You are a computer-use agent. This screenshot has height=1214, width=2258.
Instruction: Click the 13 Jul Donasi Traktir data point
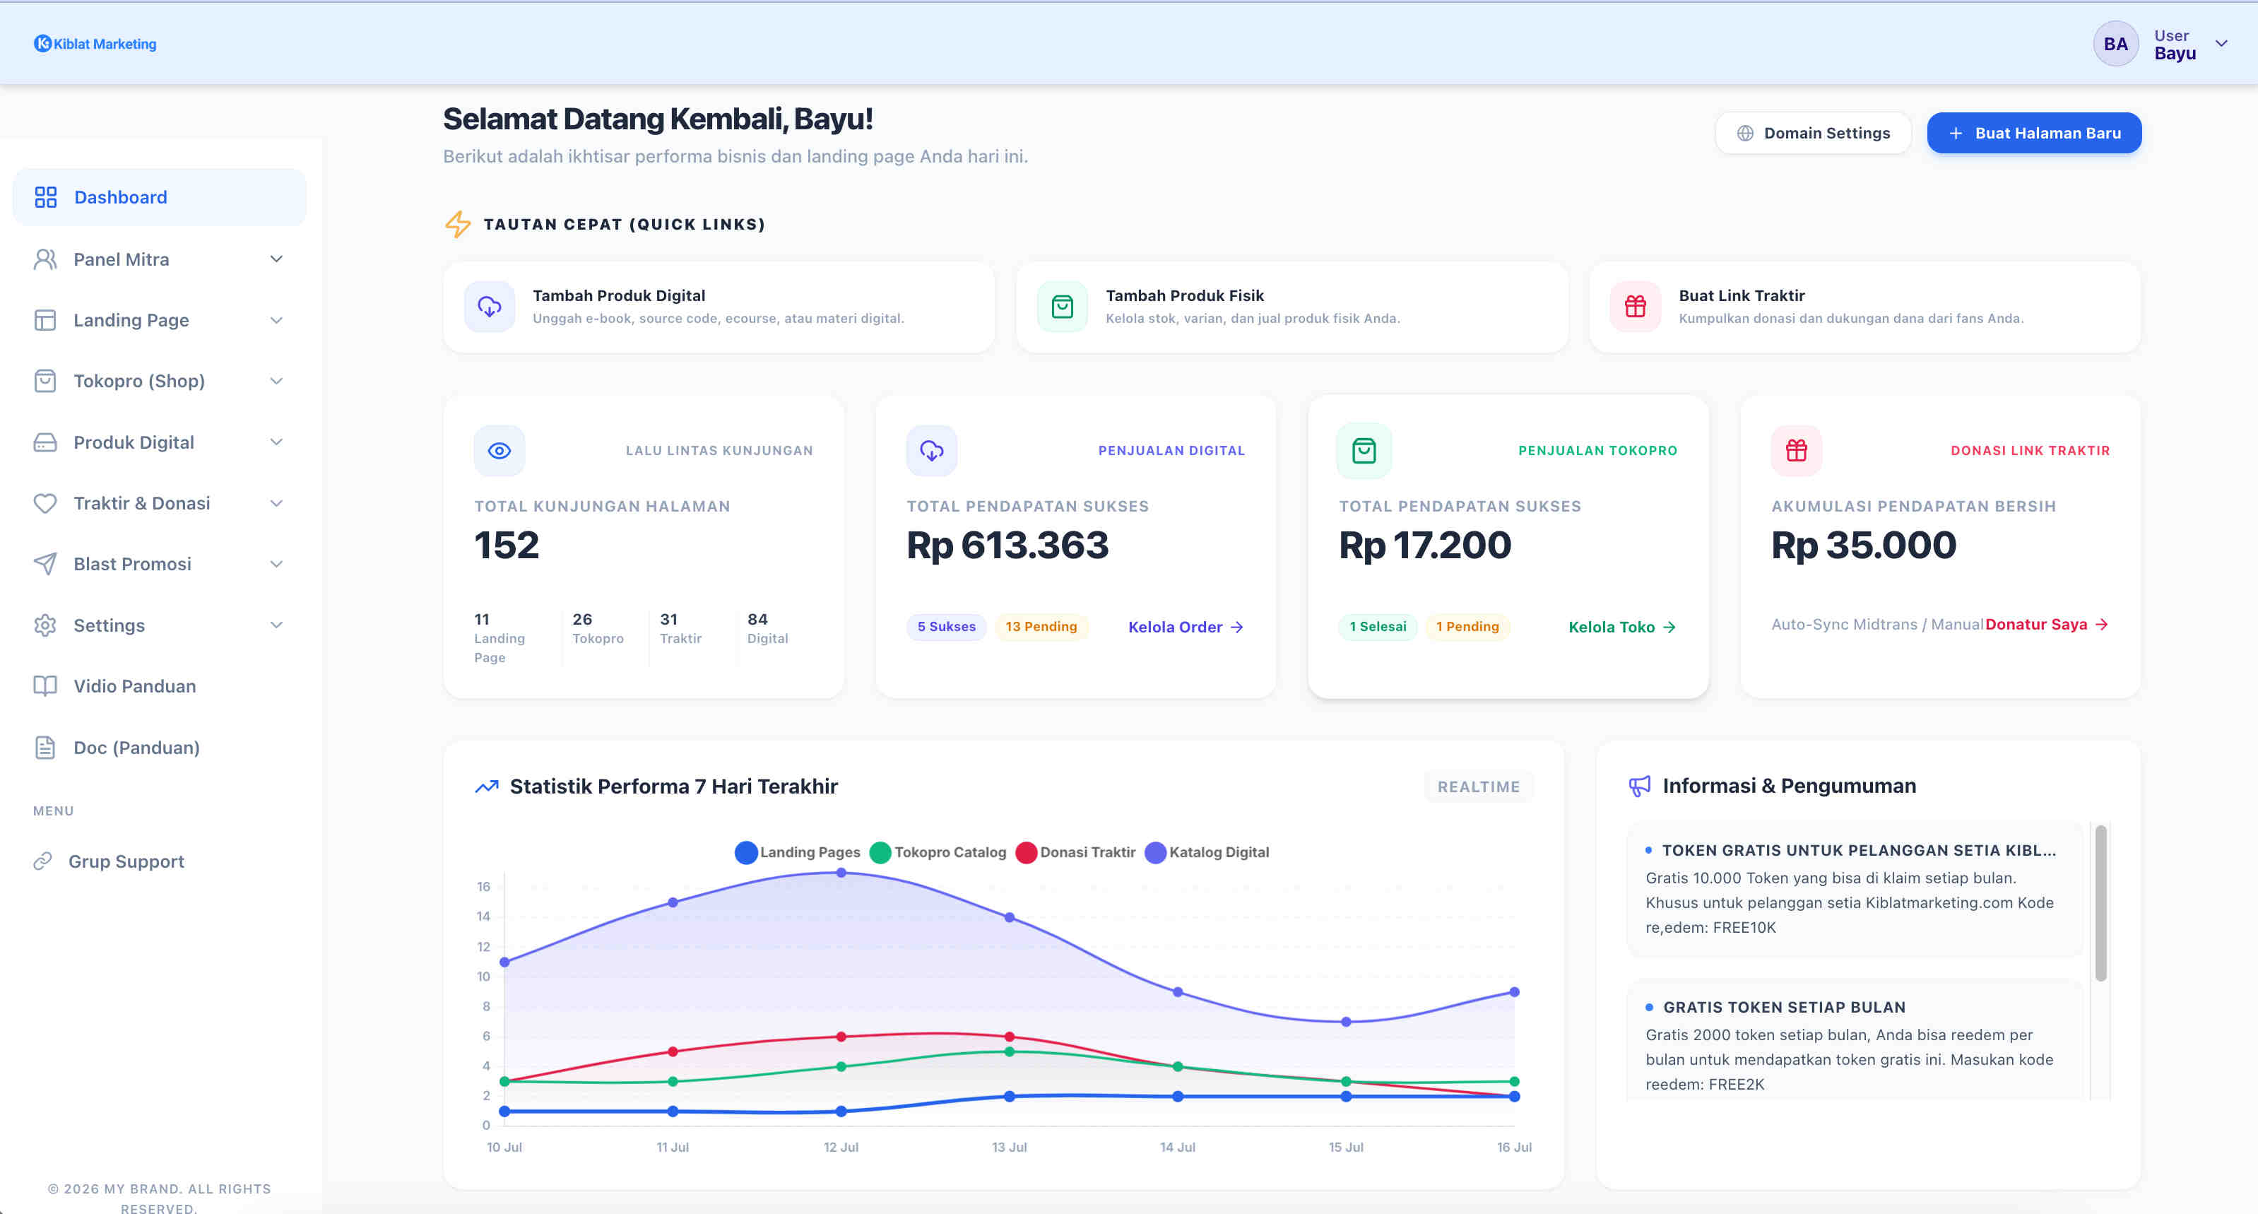[x=1009, y=1037]
